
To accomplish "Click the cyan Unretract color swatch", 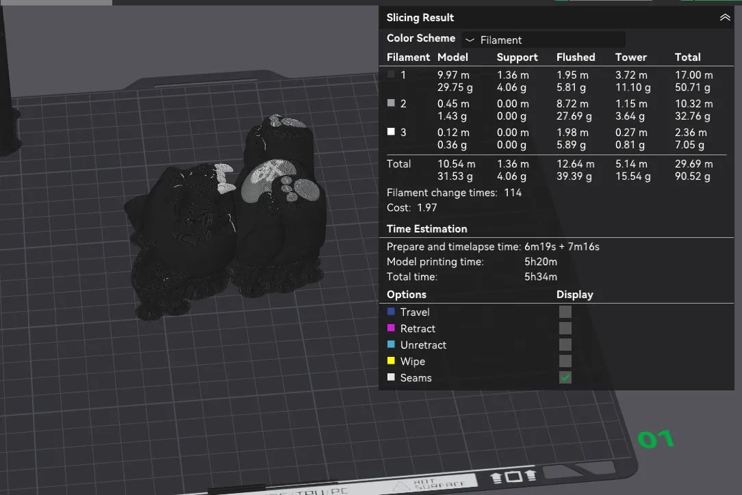I will click(391, 344).
